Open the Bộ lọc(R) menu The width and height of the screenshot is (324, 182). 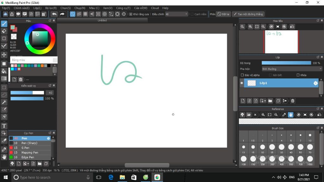pos(51,8)
